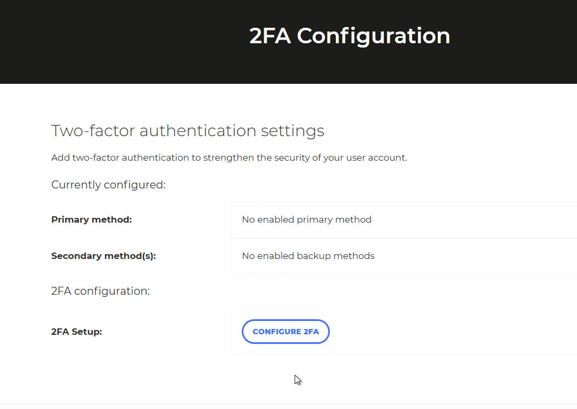This screenshot has height=409, width=577.
Task: Click the footer bar at the page bottom
Action: [288, 405]
